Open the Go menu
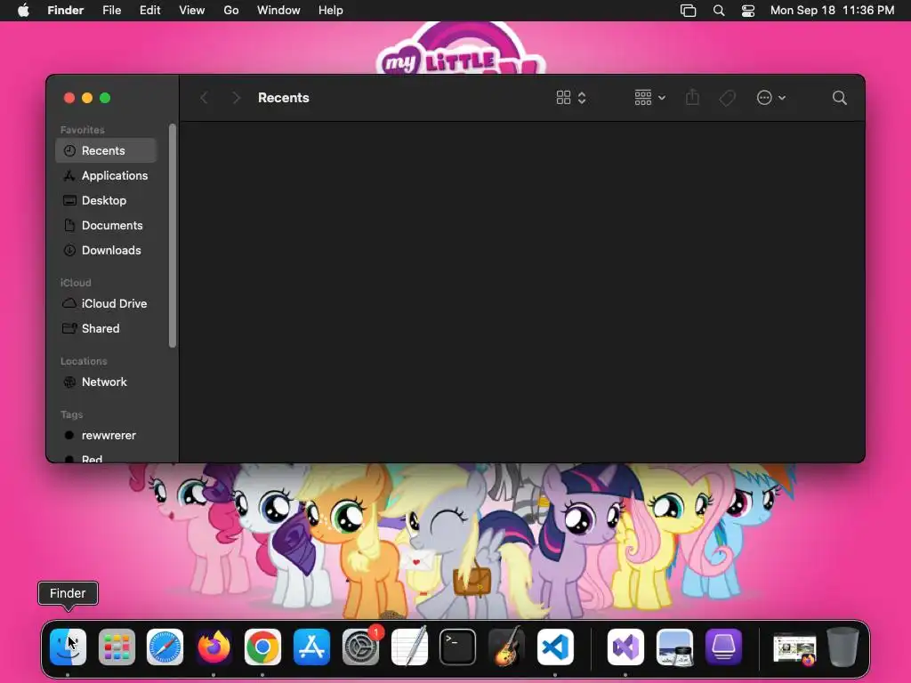 pyautogui.click(x=231, y=11)
